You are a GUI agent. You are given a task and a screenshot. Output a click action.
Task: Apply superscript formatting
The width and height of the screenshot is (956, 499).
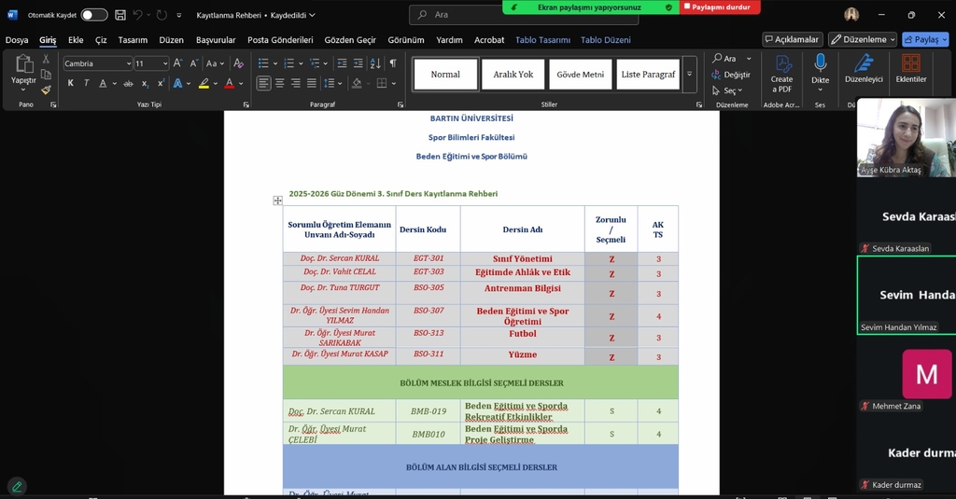click(x=161, y=83)
